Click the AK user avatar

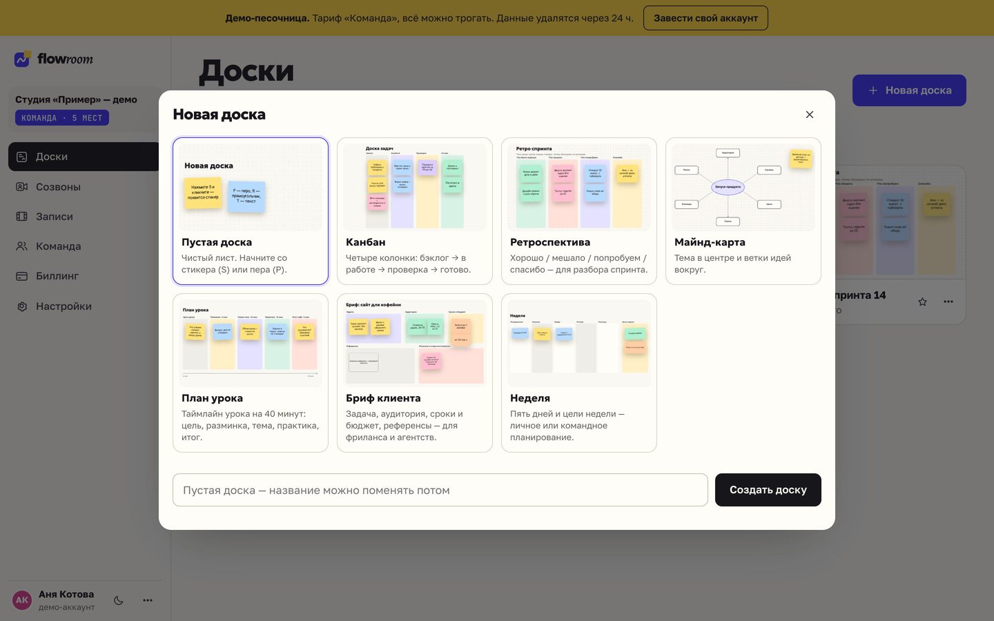[22, 600]
